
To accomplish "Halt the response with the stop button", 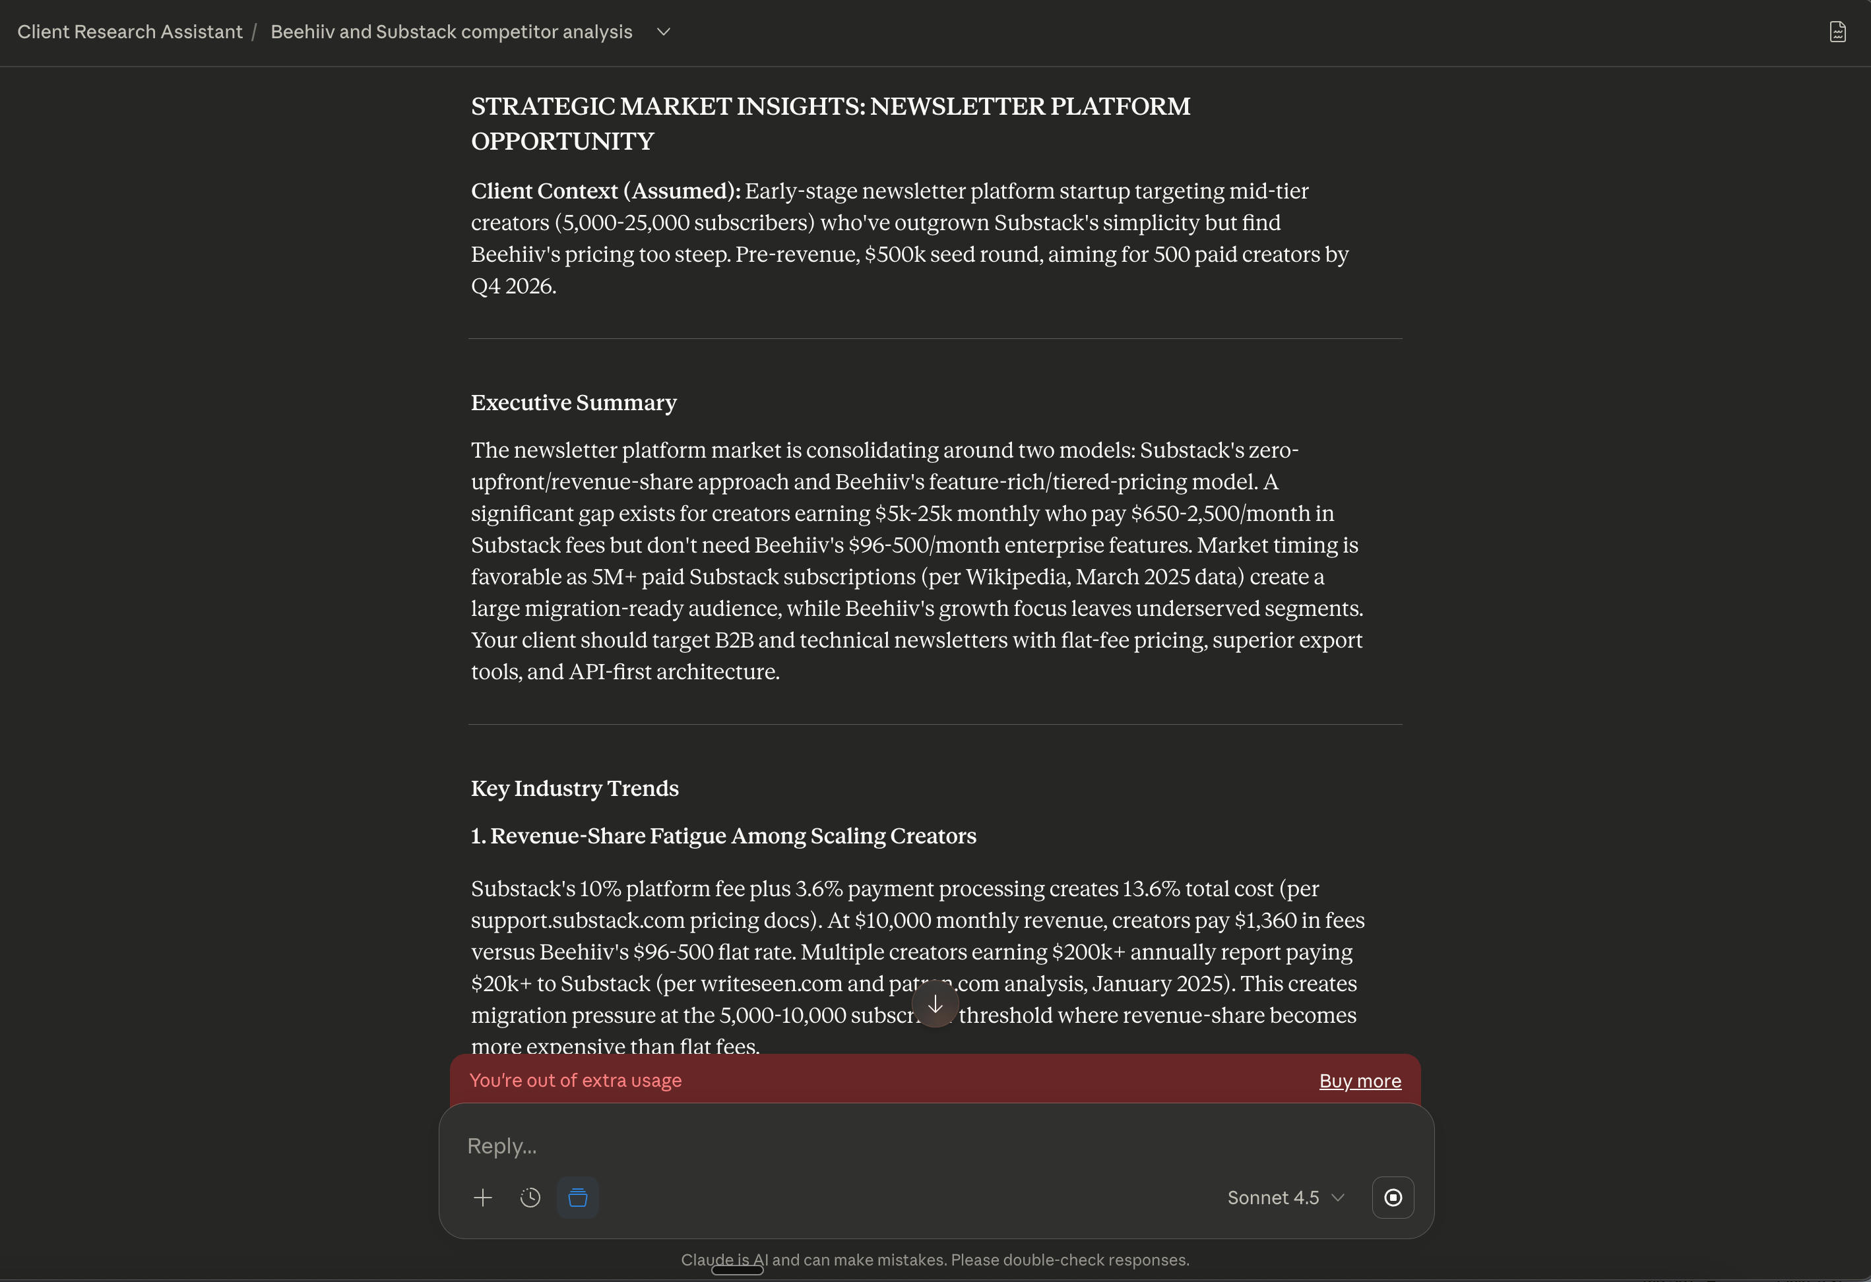I will [1393, 1198].
